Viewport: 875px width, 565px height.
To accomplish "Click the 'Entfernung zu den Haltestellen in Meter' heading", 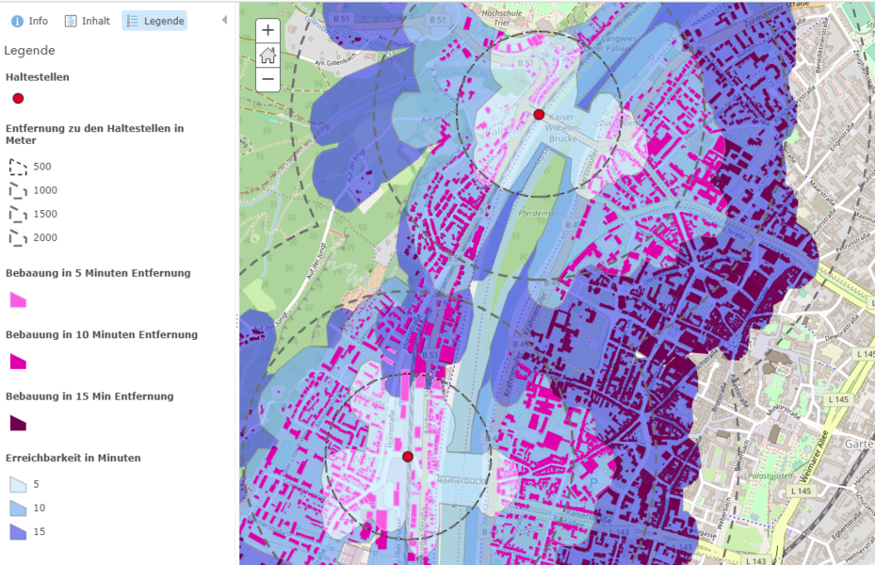I will [x=95, y=135].
